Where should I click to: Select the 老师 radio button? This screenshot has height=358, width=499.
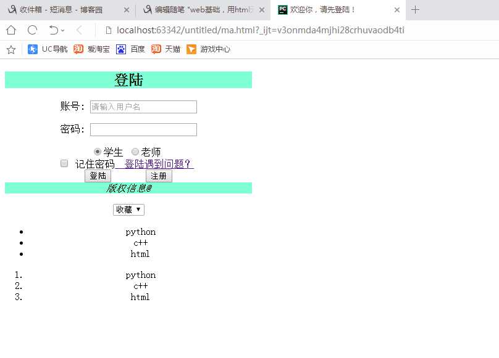pyautogui.click(x=135, y=152)
